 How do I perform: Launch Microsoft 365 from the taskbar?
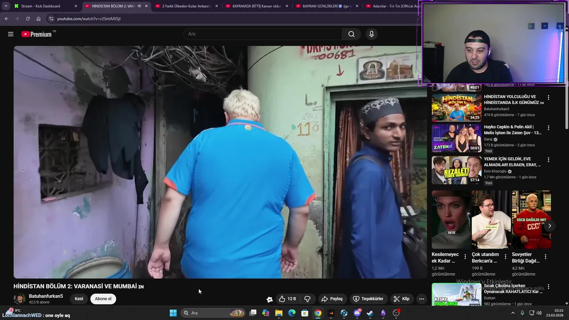click(x=266, y=313)
